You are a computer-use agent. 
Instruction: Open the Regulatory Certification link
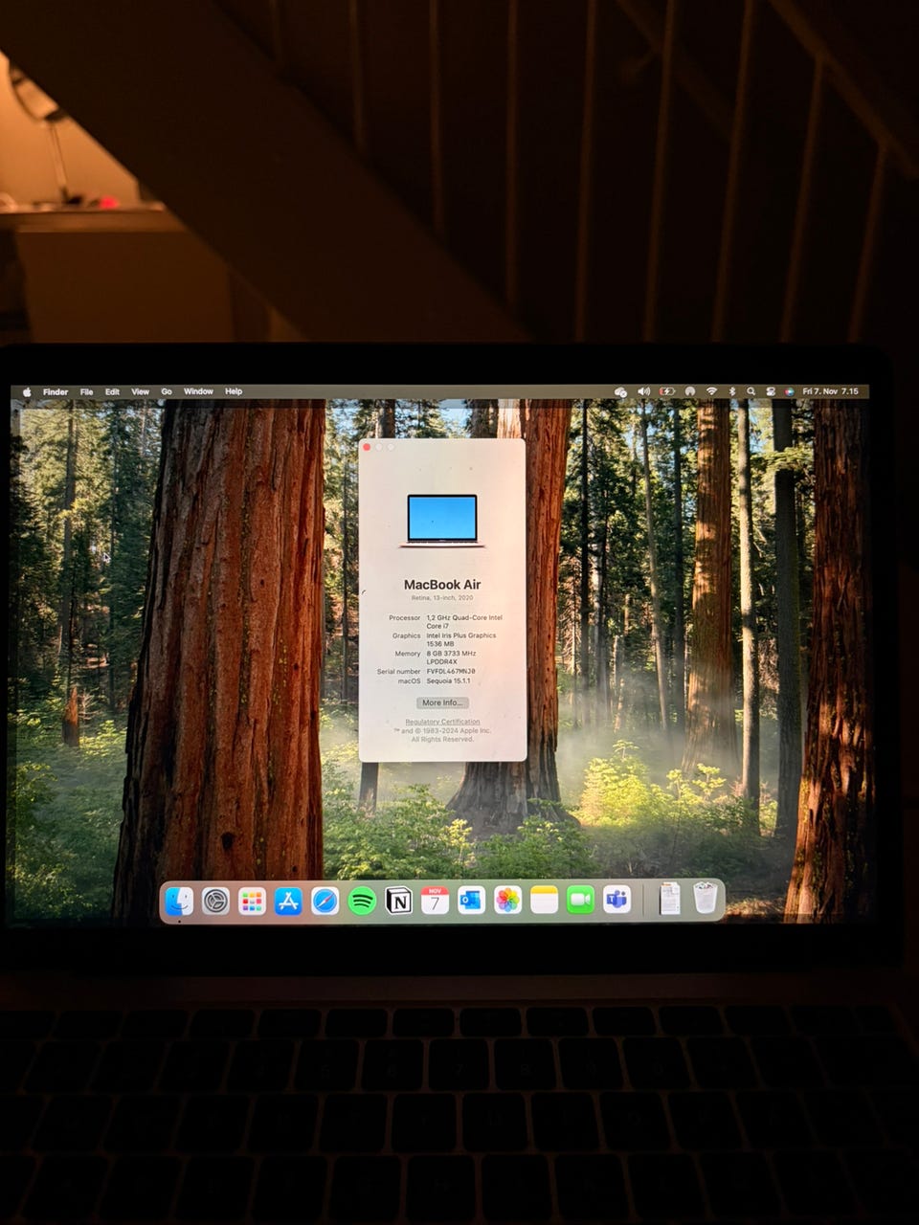click(x=442, y=722)
